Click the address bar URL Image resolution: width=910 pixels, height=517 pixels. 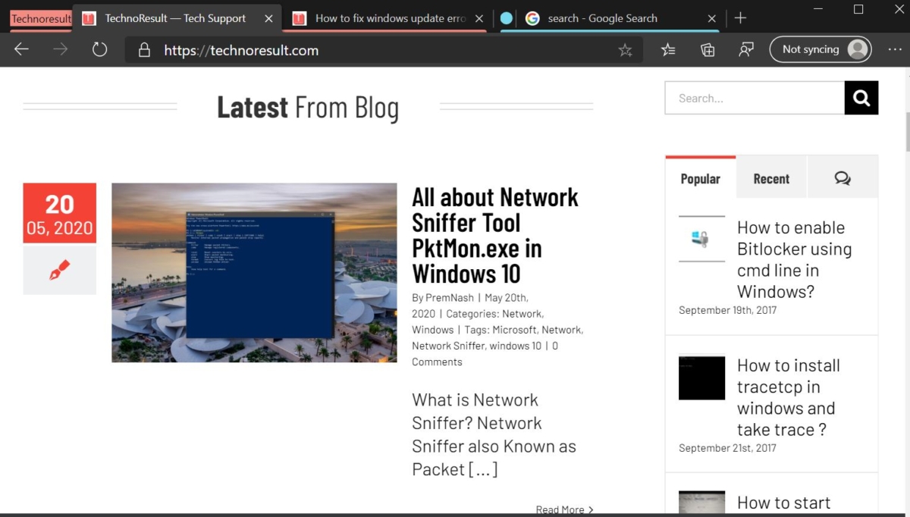tap(241, 51)
